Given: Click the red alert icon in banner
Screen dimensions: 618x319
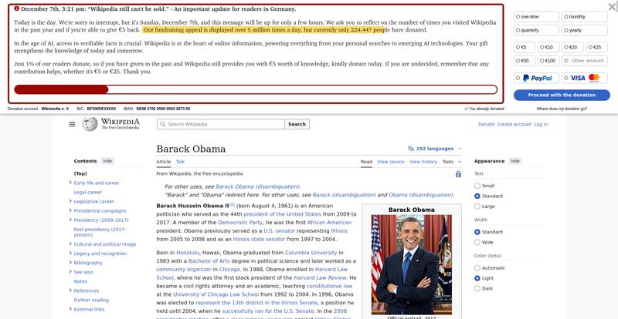Looking at the screenshot, I should coord(16,8).
